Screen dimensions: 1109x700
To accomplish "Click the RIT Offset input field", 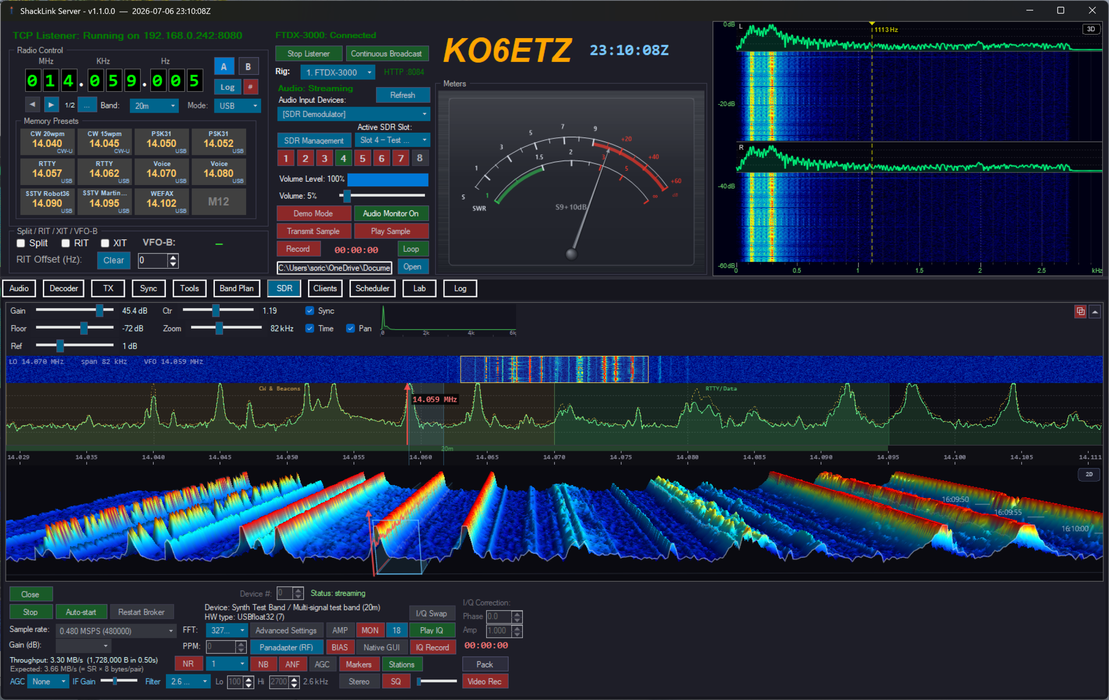I will coord(153,260).
